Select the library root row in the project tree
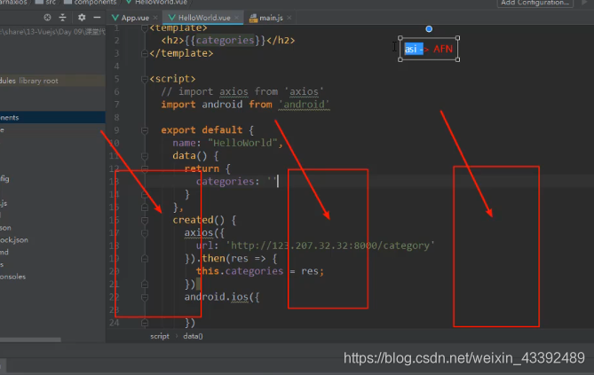The width and height of the screenshot is (594, 375). click(x=52, y=81)
